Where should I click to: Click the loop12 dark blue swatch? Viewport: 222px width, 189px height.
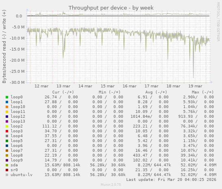7,117
